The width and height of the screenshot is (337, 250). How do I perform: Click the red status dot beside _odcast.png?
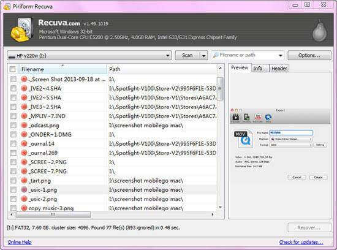pyautogui.click(x=24, y=125)
